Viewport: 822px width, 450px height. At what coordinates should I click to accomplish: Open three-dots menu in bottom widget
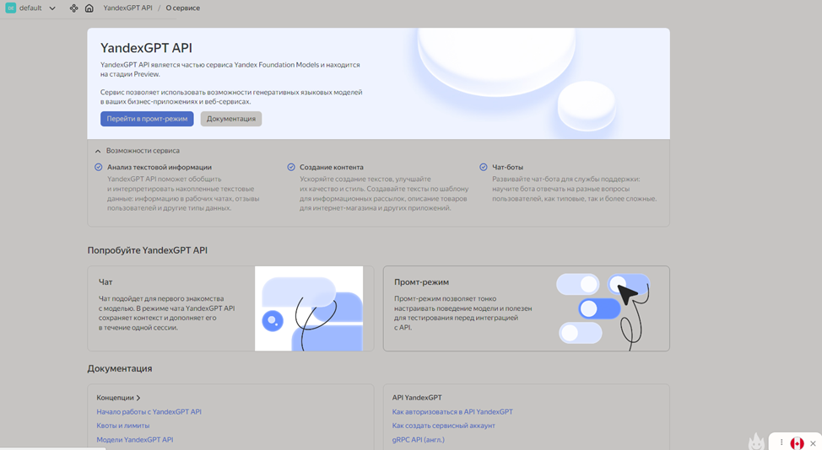coord(781,442)
